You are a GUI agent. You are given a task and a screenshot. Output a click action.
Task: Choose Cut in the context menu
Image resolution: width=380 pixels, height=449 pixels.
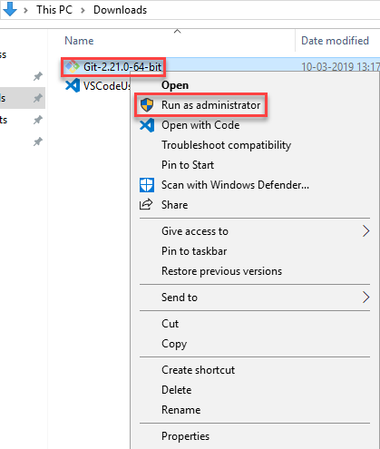[170, 324]
